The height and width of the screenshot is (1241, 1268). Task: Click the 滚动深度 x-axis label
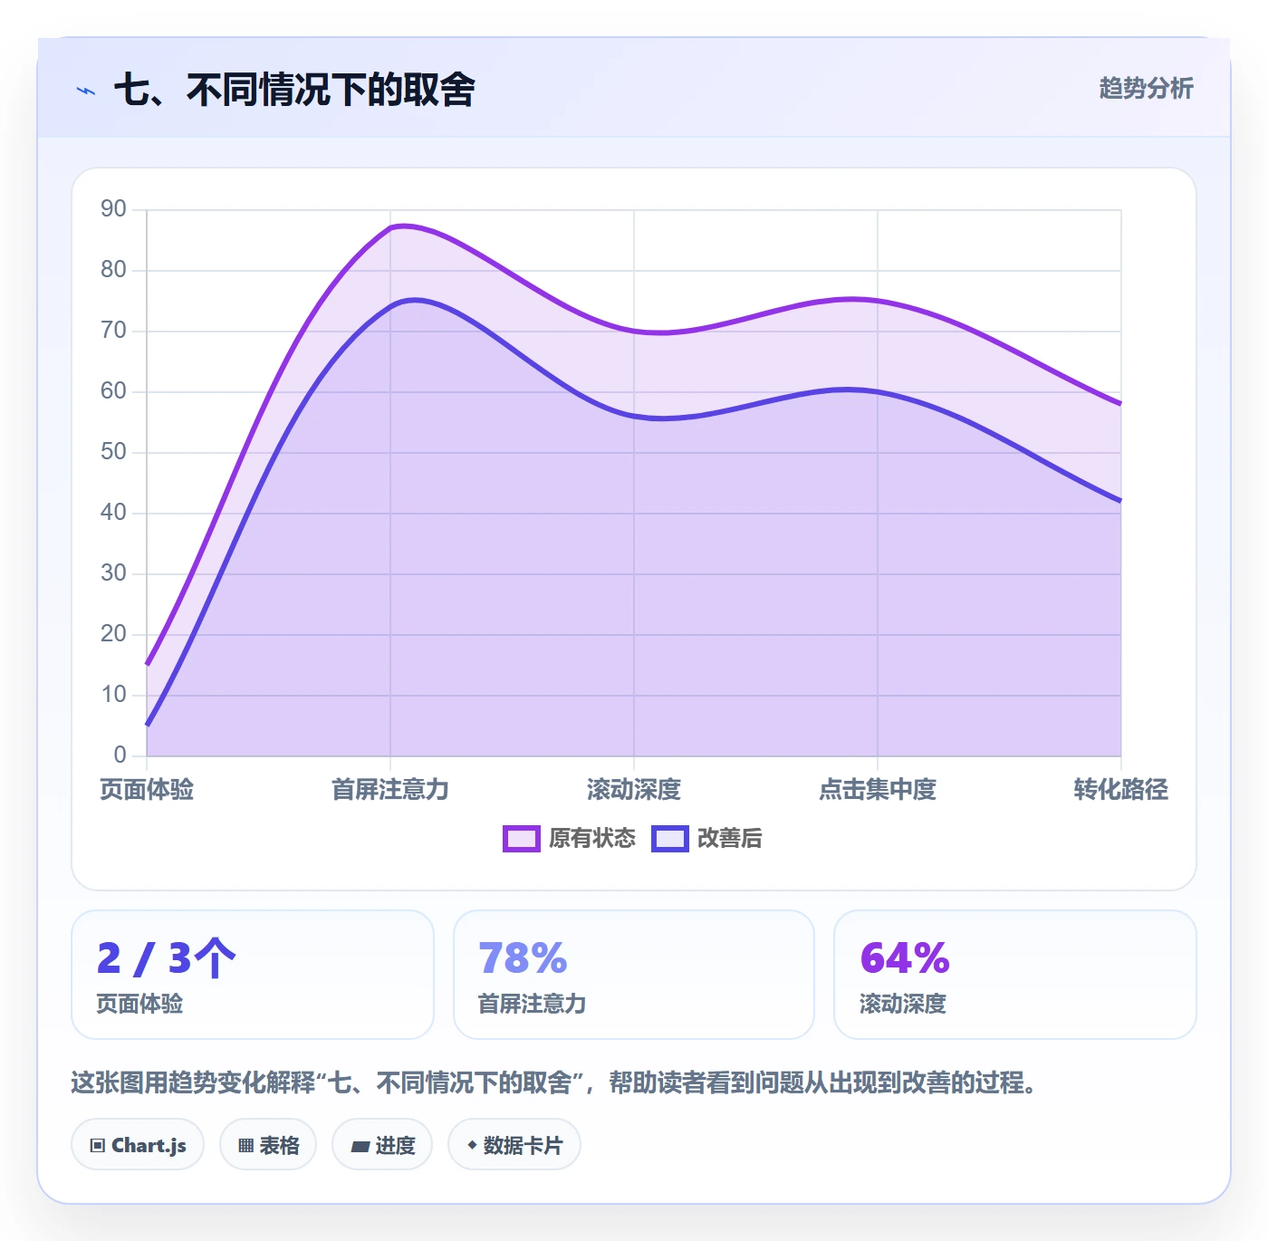coord(634,789)
